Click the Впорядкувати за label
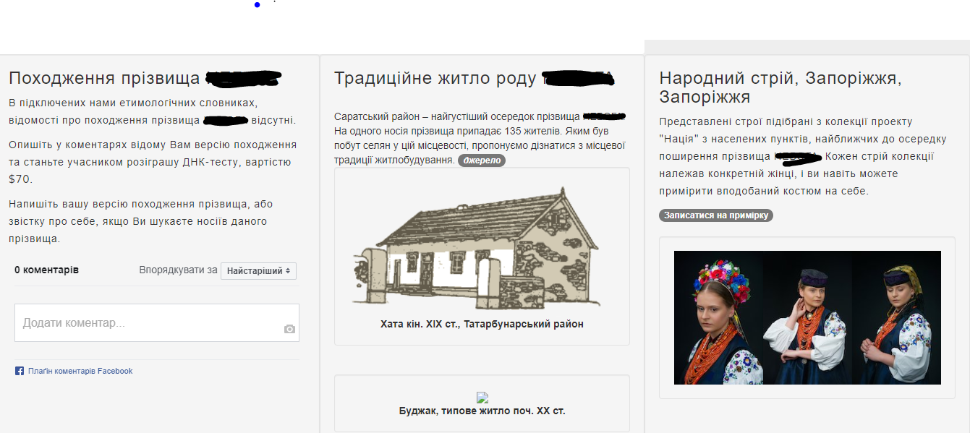Image resolution: width=970 pixels, height=433 pixels. coord(178,270)
